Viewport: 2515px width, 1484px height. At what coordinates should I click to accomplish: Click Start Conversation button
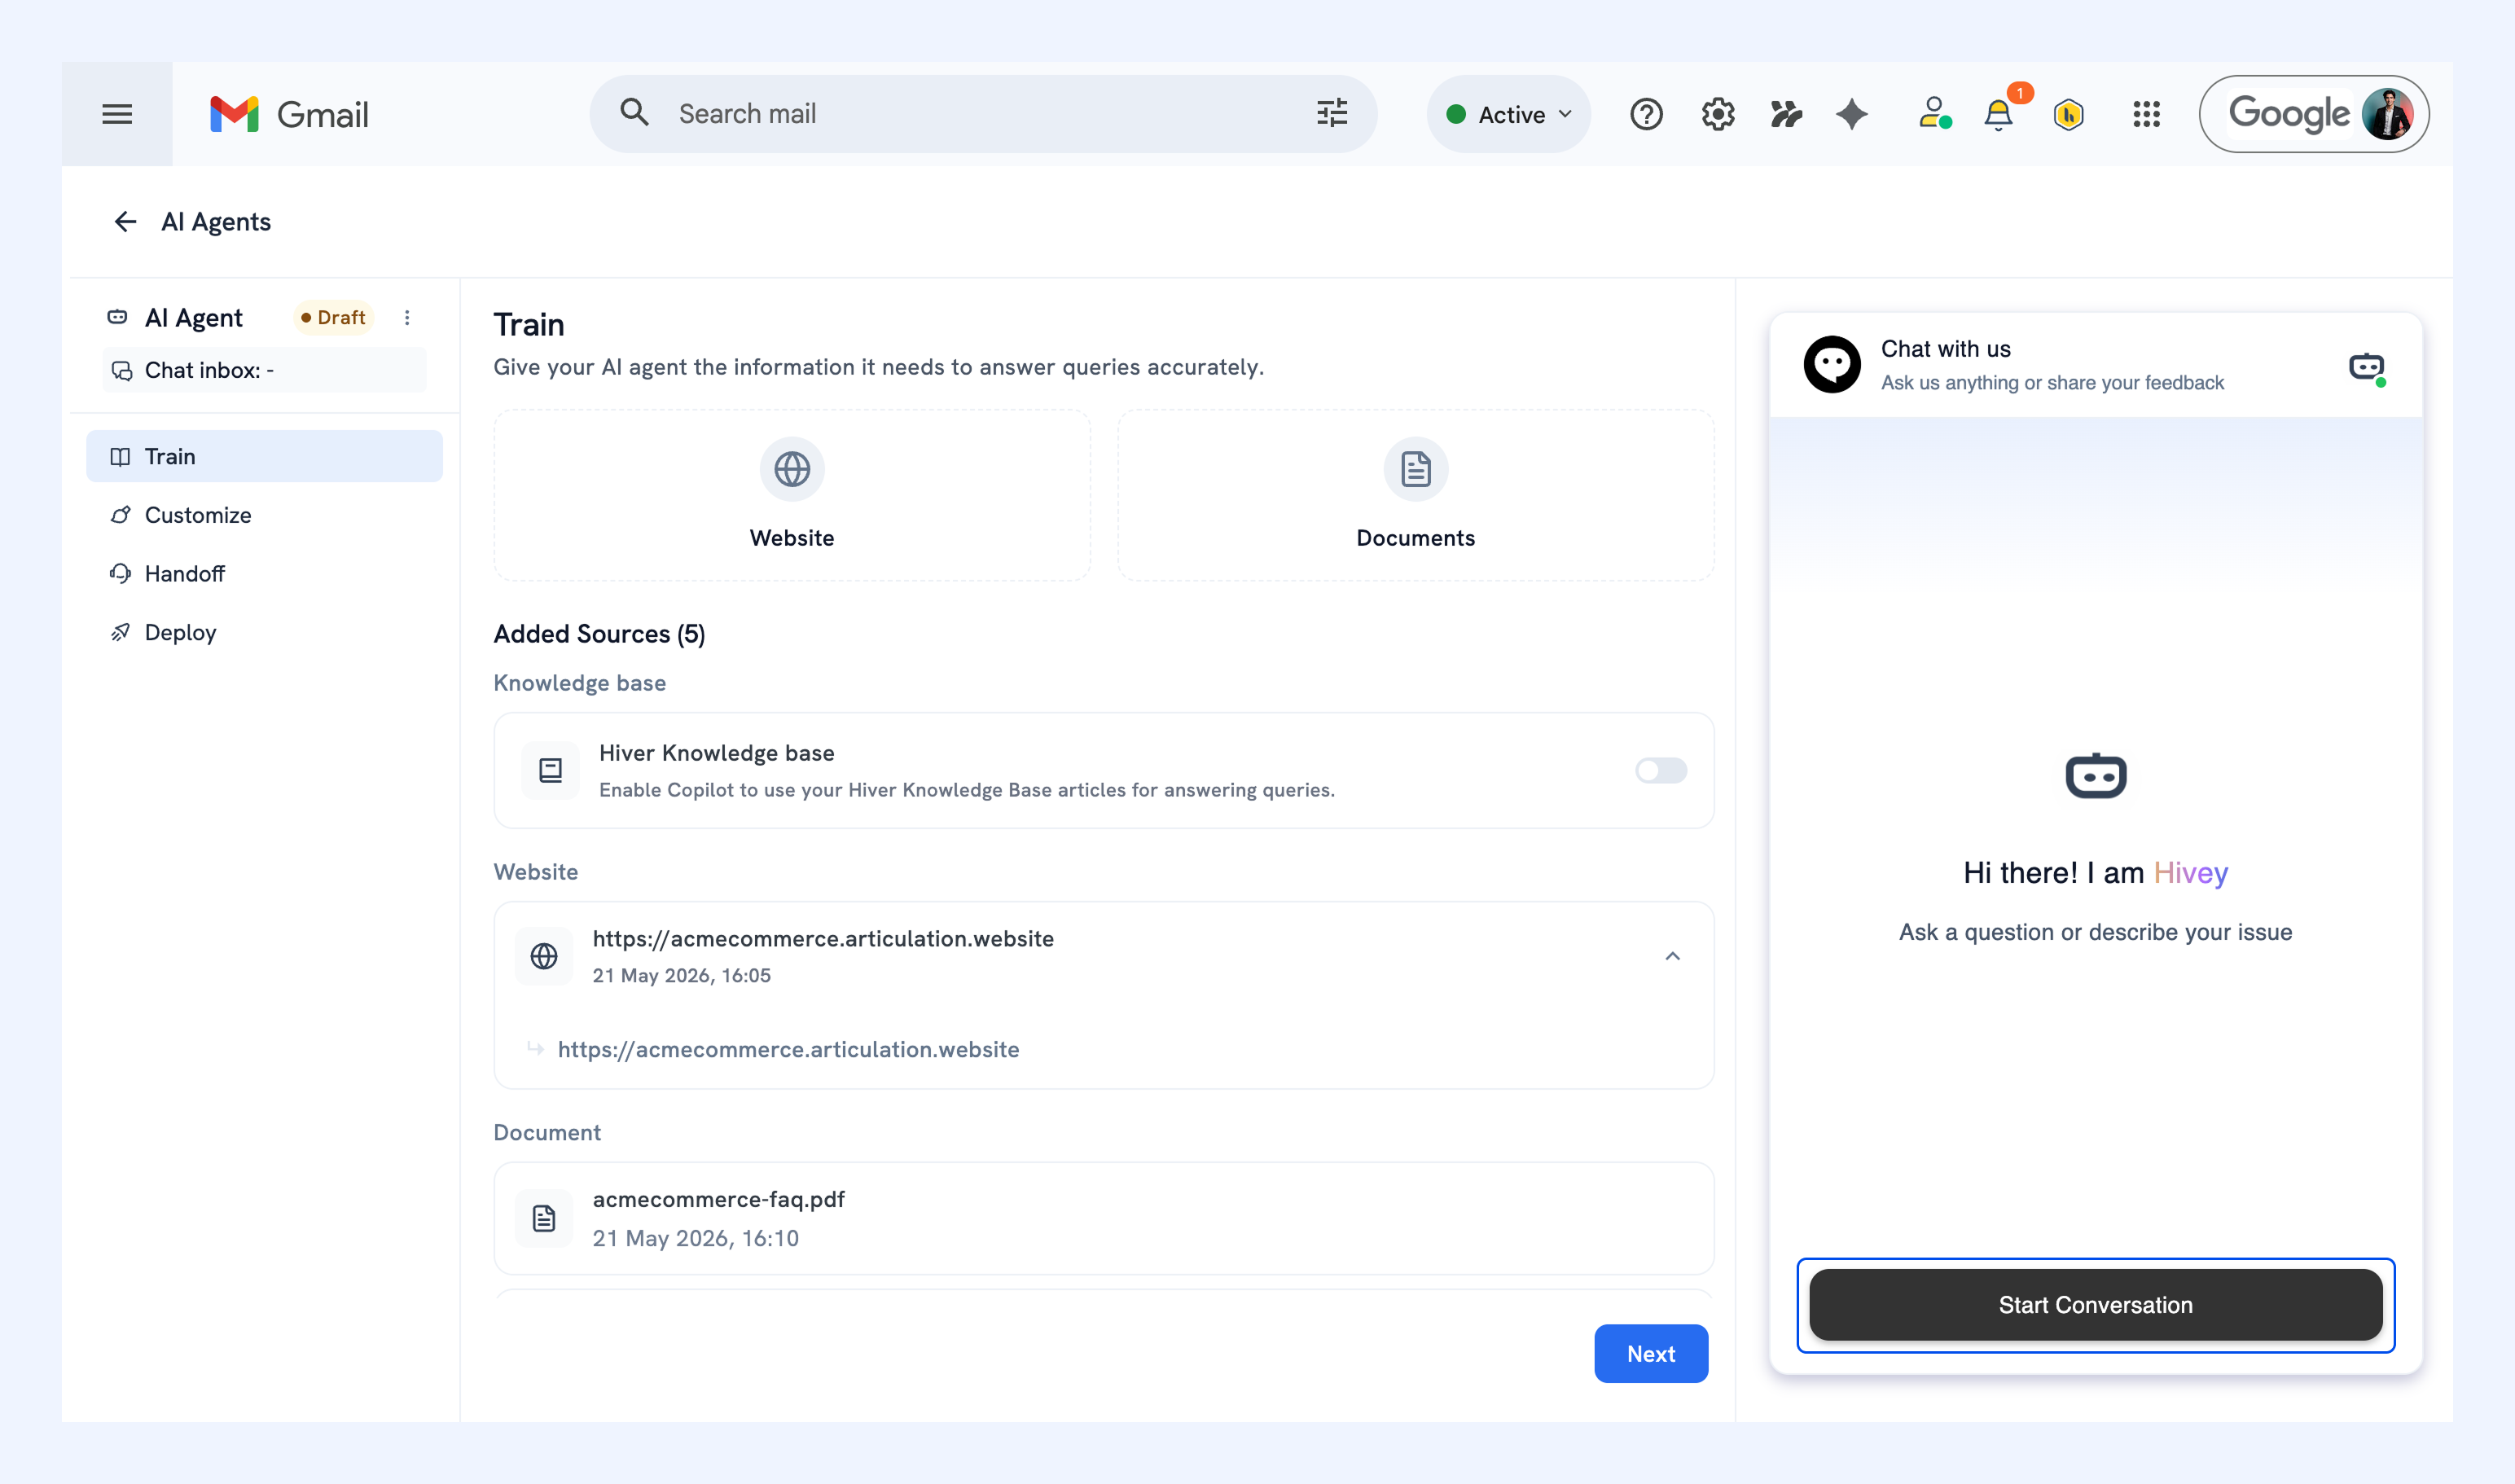coord(2095,1304)
